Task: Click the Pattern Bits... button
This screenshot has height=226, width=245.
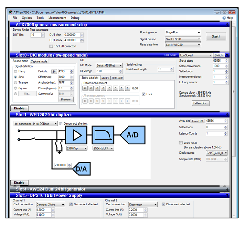Action: (x=201, y=103)
